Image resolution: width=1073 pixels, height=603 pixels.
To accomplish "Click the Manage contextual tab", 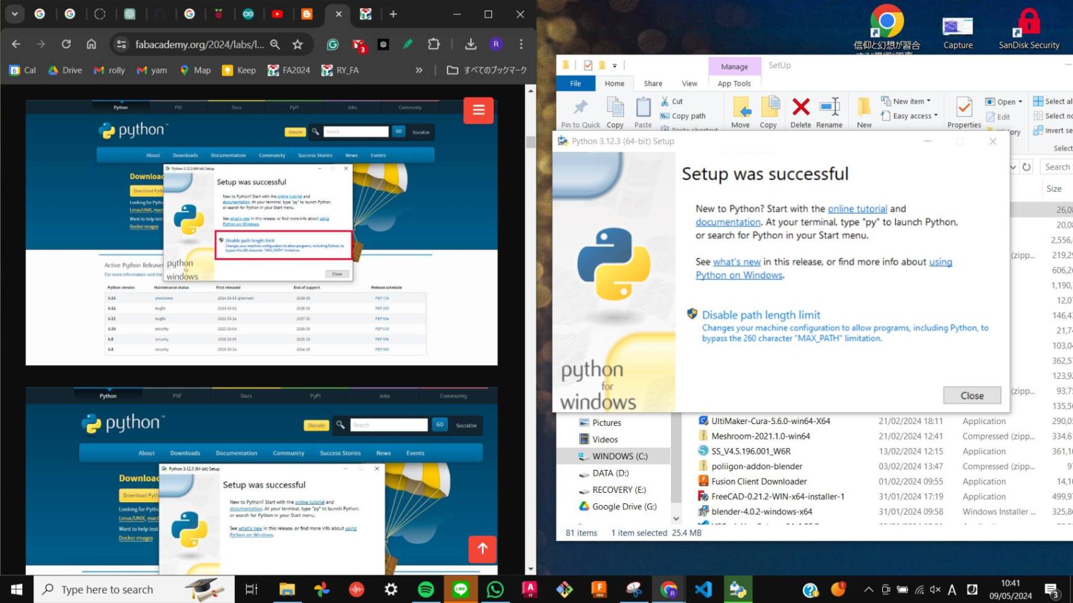I will 734,66.
